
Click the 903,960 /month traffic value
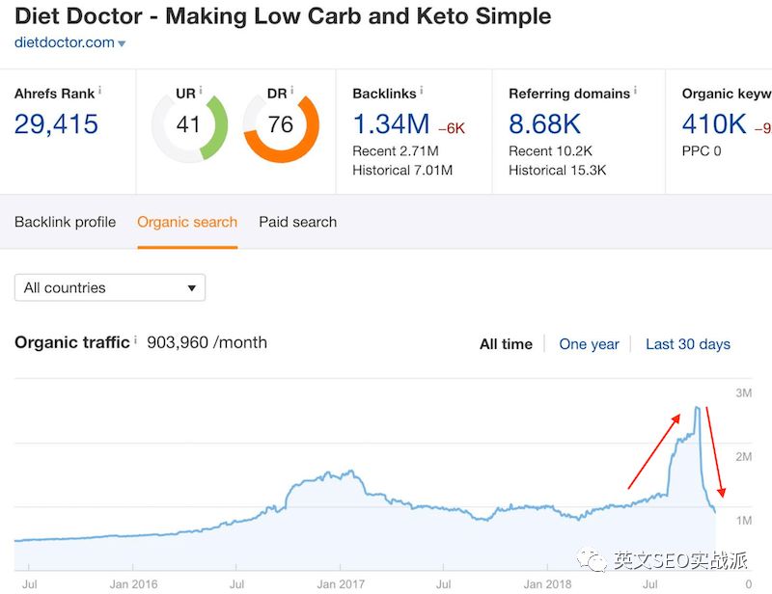[x=207, y=342]
